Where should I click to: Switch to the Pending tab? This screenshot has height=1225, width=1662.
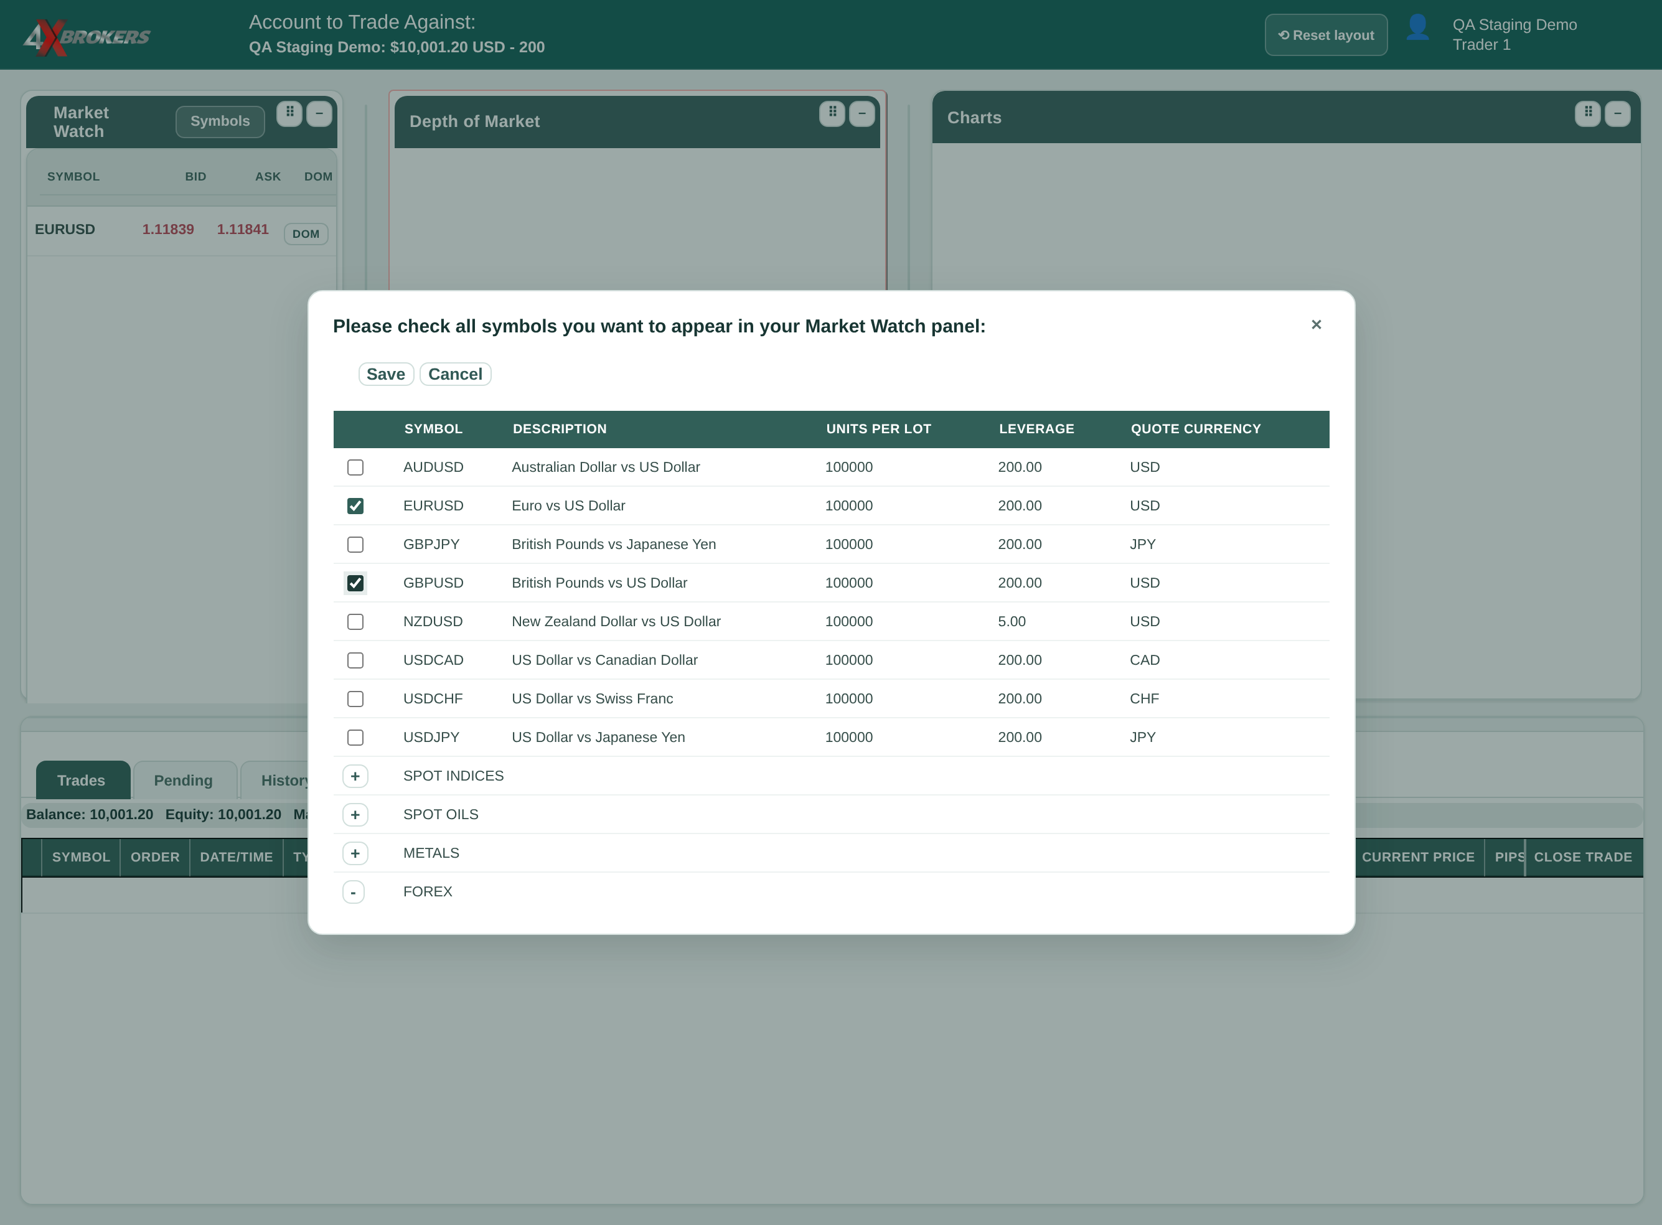click(x=184, y=780)
